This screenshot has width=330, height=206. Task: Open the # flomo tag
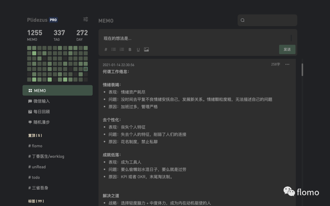click(35, 146)
